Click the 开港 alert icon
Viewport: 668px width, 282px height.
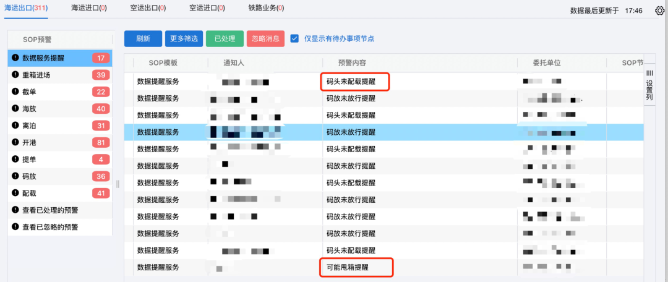[15, 142]
